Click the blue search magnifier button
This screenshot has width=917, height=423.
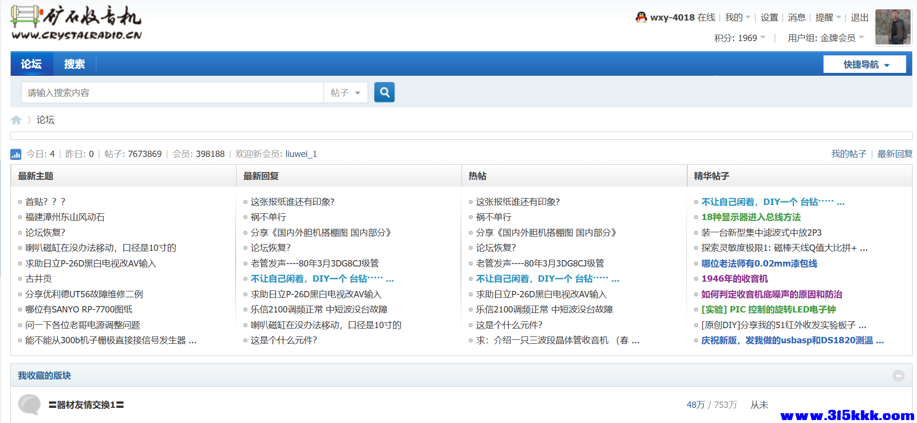coord(385,92)
